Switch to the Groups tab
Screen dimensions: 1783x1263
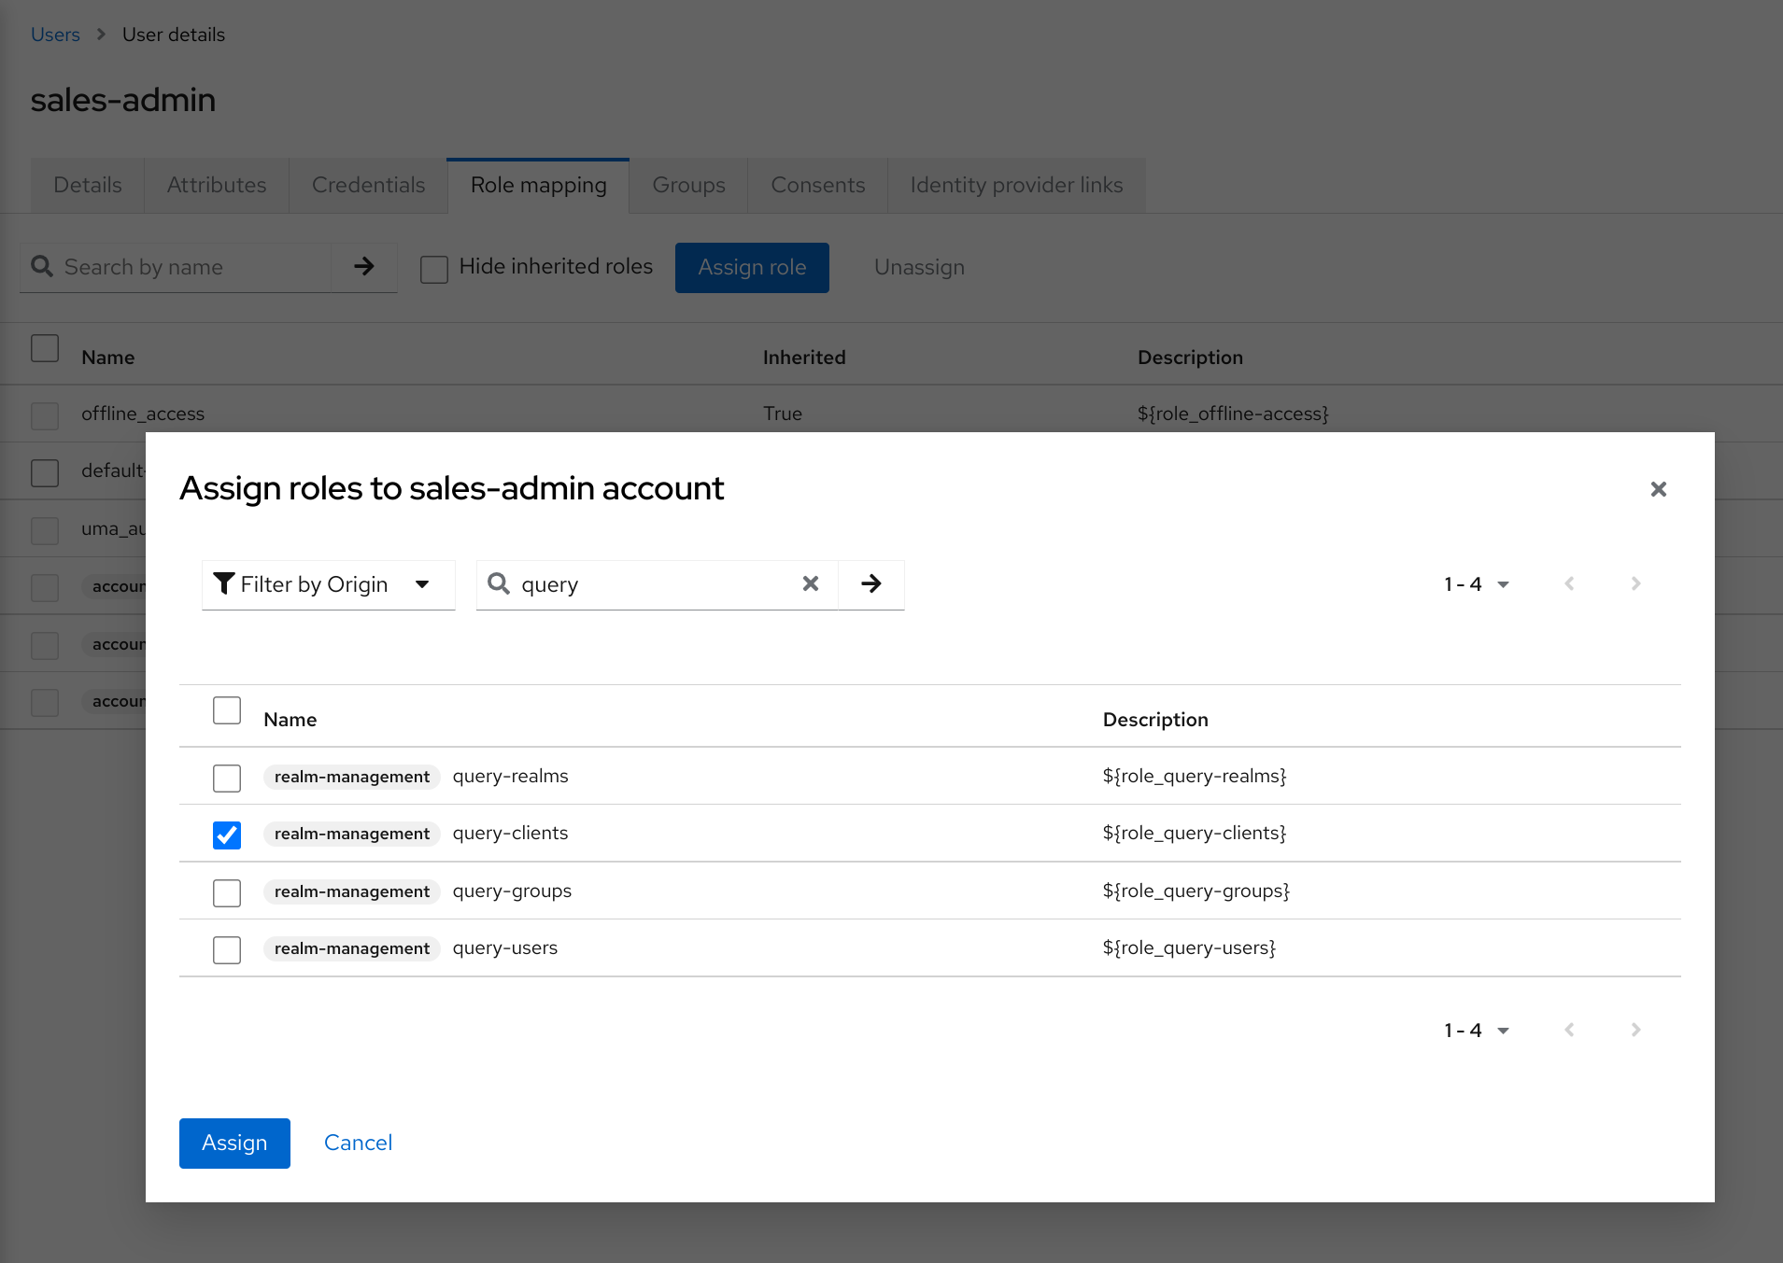[x=688, y=185]
